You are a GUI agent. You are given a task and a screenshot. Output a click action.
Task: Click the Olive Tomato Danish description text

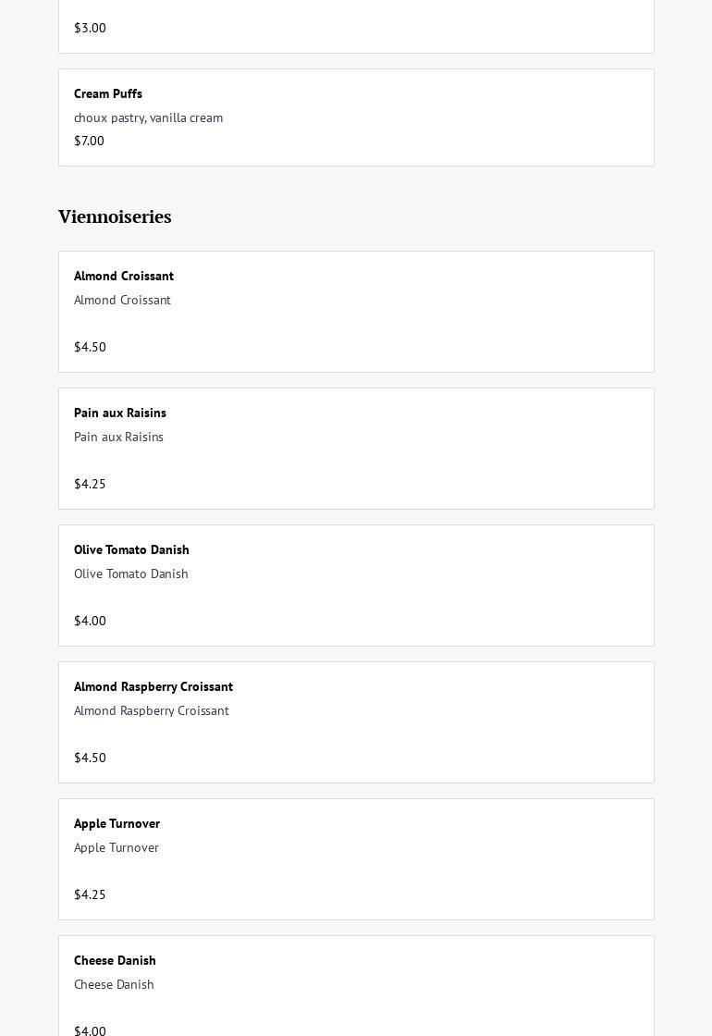(131, 573)
